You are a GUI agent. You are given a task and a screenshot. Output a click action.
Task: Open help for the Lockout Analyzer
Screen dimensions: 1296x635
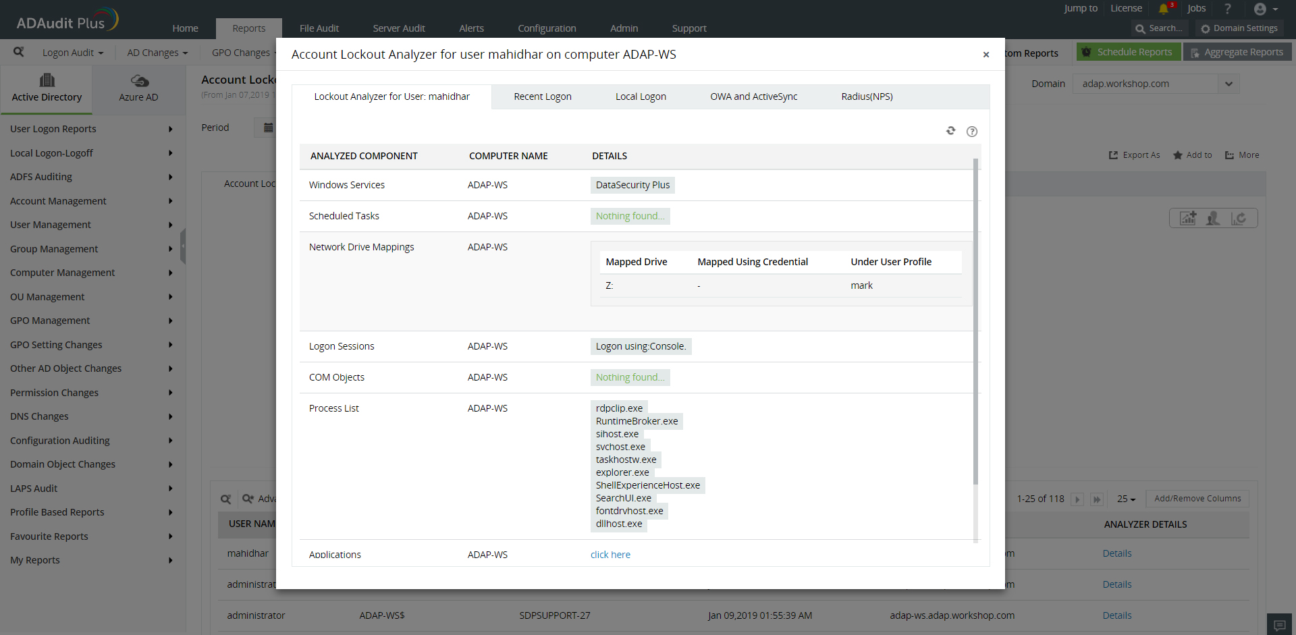[972, 131]
